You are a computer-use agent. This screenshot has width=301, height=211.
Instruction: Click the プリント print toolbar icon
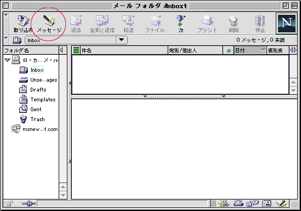click(207, 21)
